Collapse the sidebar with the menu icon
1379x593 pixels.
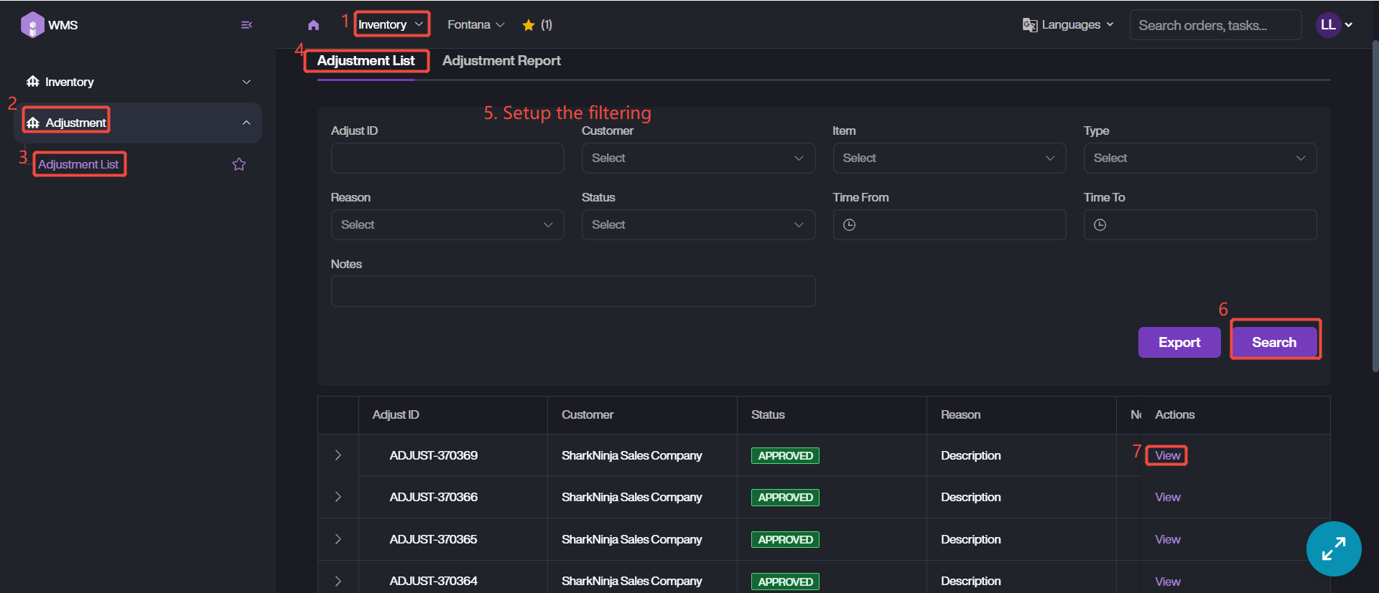pyautogui.click(x=246, y=25)
